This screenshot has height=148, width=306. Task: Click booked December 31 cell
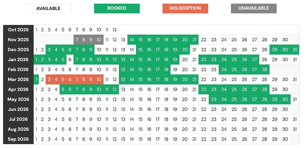pyautogui.click(x=295, y=50)
